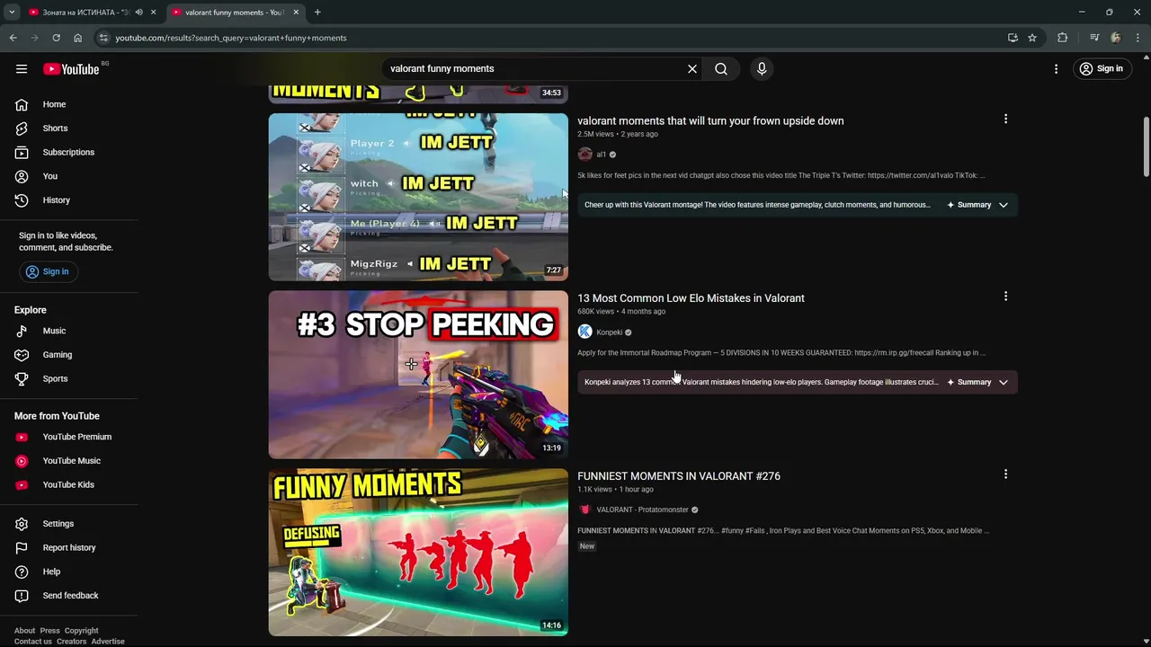Image resolution: width=1151 pixels, height=647 pixels.
Task: Click the magnifier search button
Action: coord(721,68)
